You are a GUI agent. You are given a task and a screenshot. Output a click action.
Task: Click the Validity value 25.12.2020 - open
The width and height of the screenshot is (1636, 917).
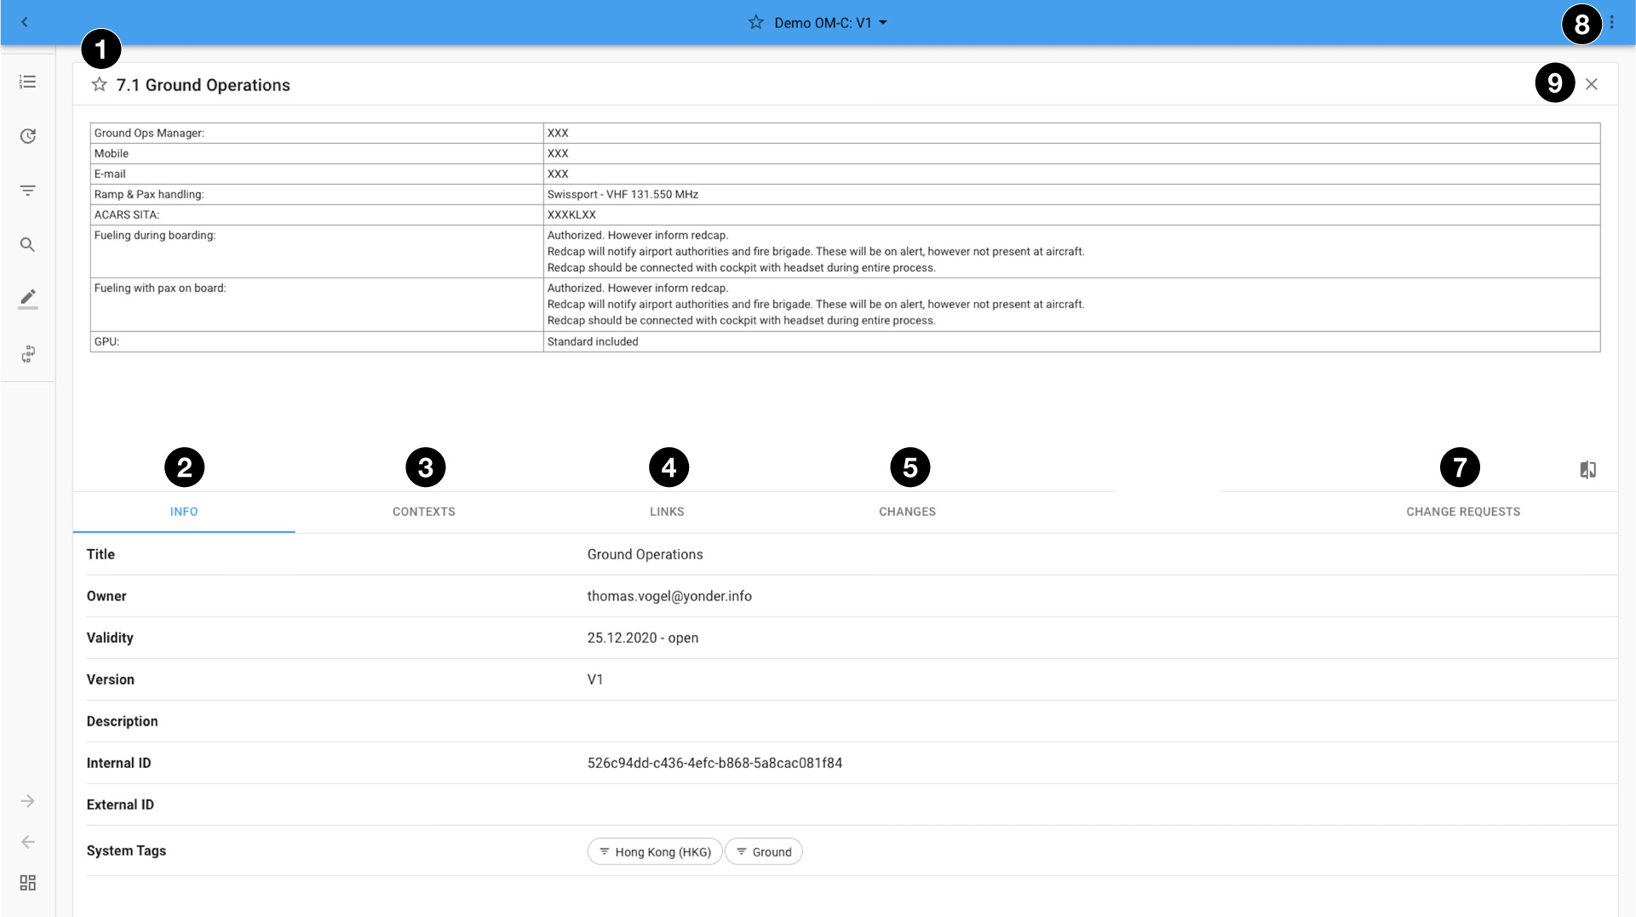point(643,638)
